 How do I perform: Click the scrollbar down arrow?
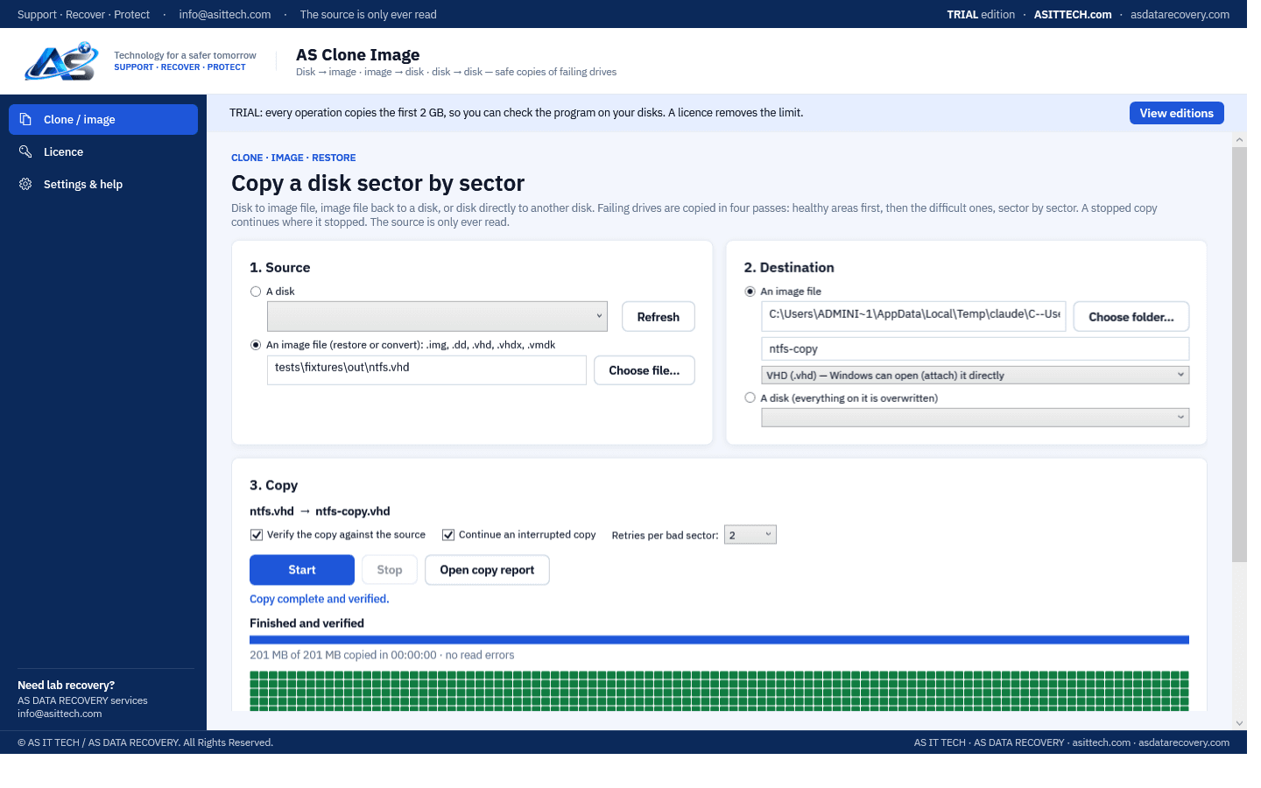click(x=1239, y=723)
